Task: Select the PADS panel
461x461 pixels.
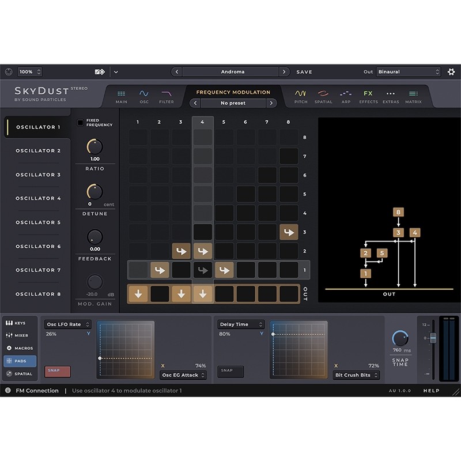Action: [20, 361]
